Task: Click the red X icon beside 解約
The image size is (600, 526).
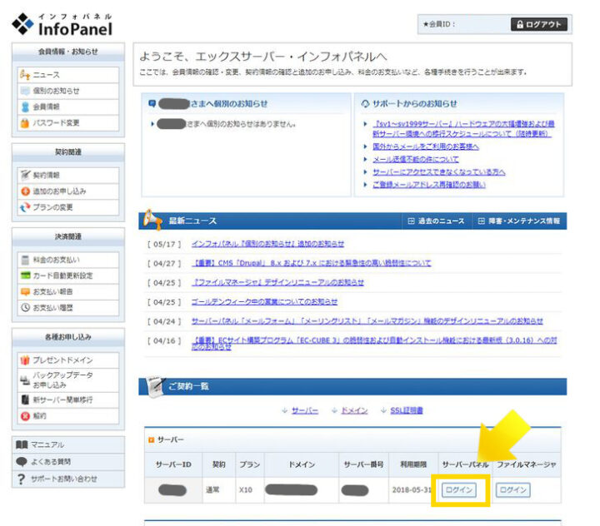Action: [25, 416]
